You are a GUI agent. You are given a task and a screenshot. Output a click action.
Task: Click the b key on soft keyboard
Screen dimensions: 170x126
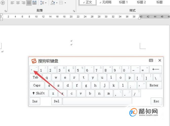coord(90,93)
